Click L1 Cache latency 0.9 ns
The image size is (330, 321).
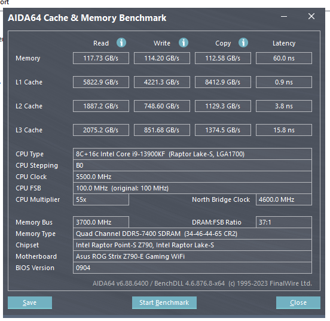point(284,82)
